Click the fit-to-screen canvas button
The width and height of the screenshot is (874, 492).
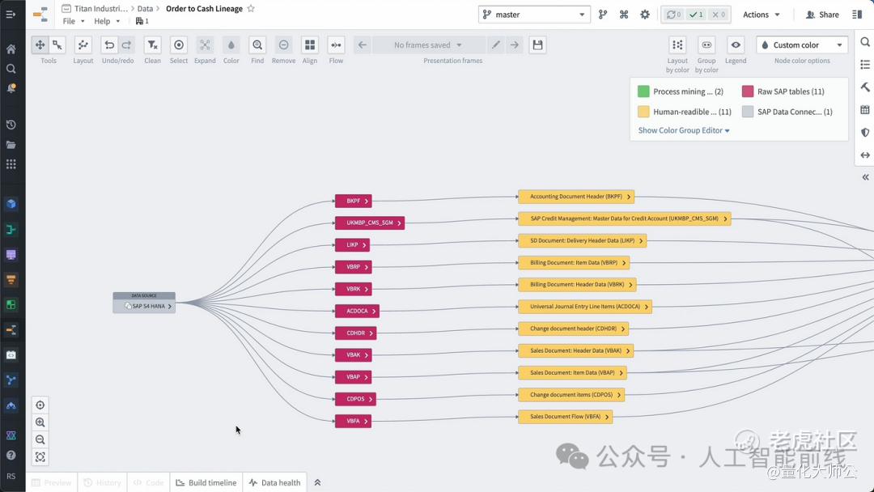(40, 457)
